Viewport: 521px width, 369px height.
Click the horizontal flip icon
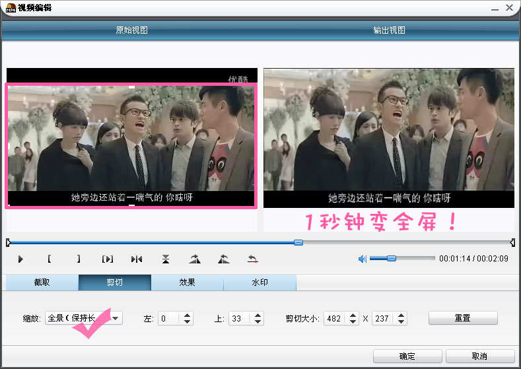[x=137, y=259]
